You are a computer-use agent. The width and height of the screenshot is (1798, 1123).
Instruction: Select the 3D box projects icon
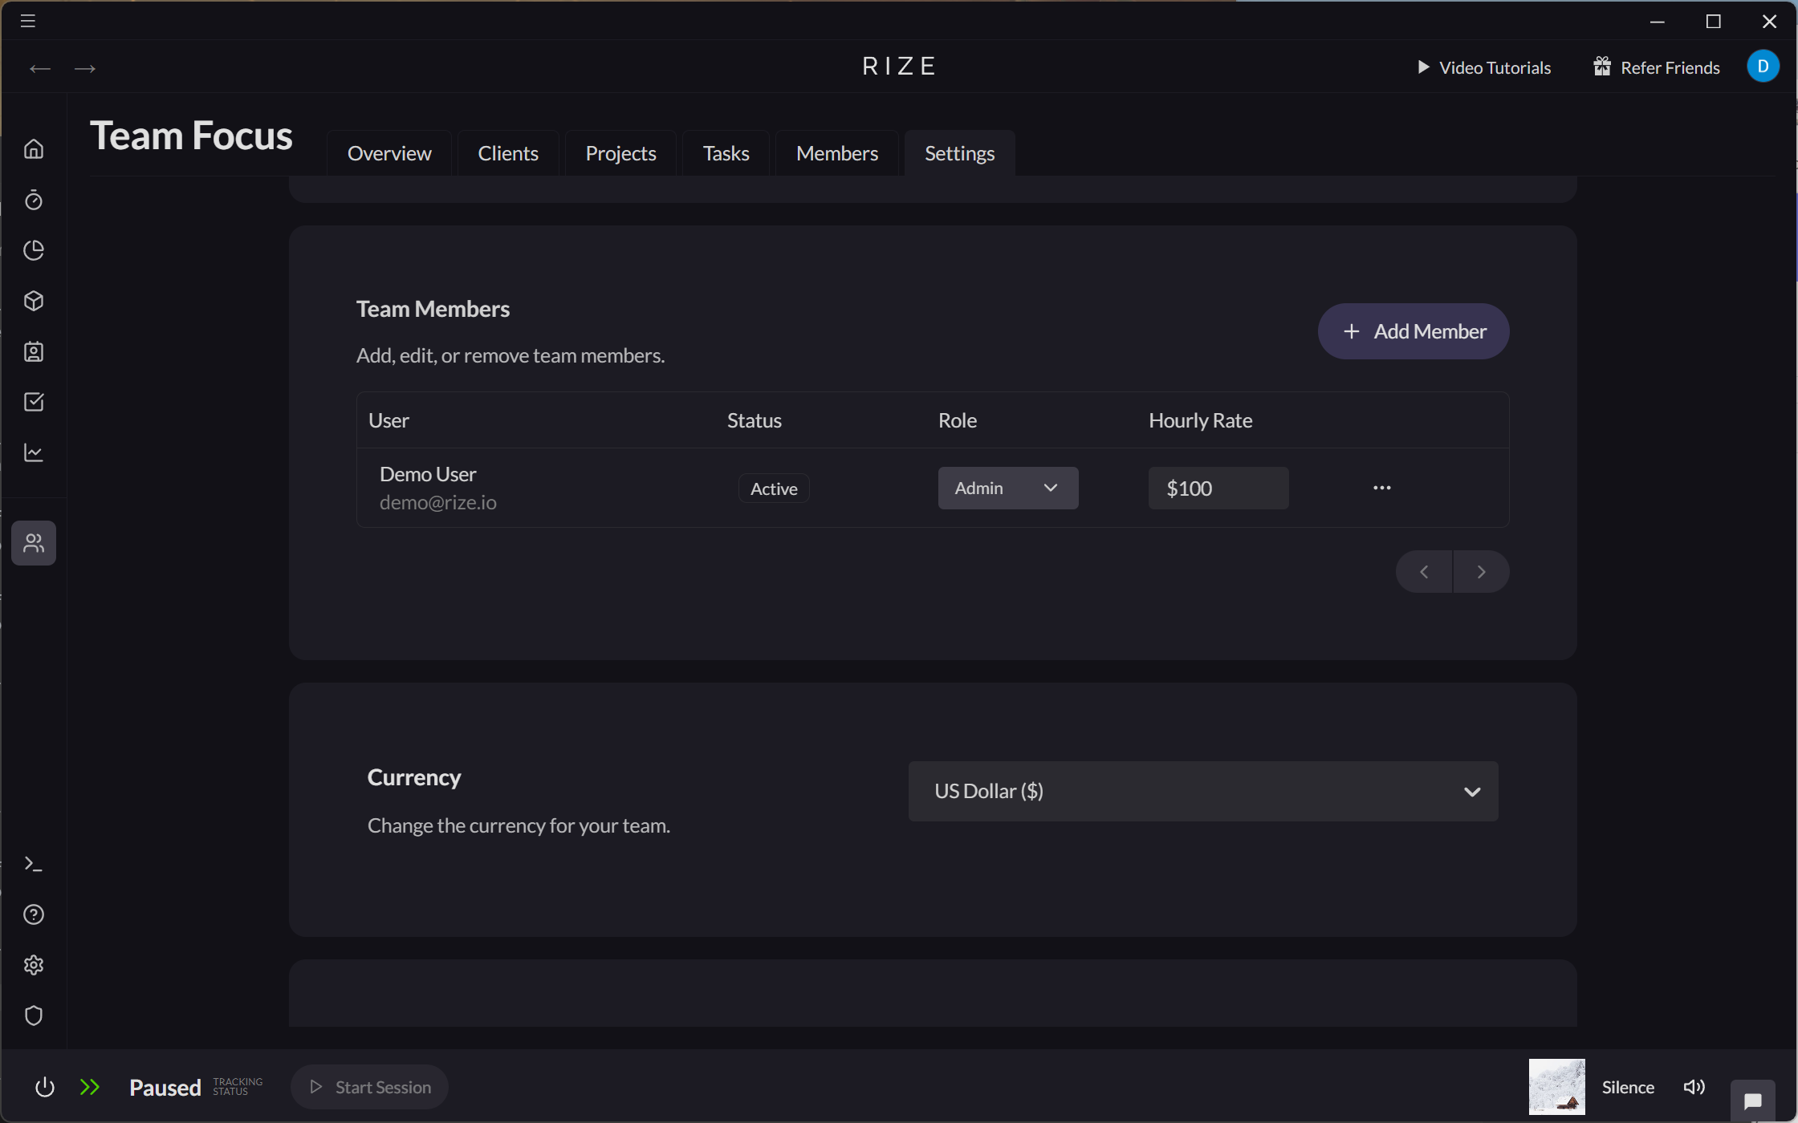tap(34, 301)
